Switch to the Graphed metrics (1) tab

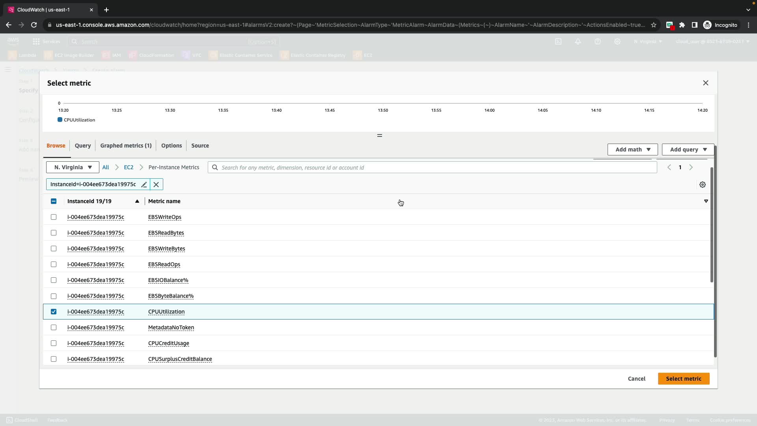tap(126, 146)
